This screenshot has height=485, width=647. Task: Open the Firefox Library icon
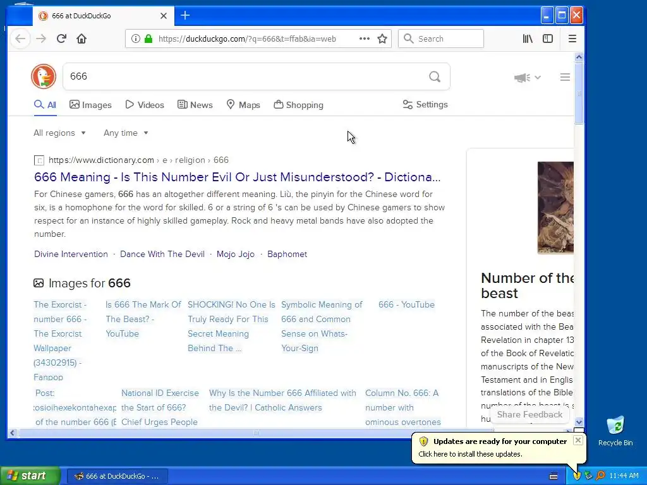coord(528,39)
